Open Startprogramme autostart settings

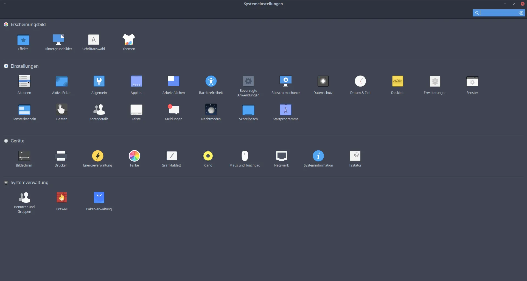coord(285,110)
